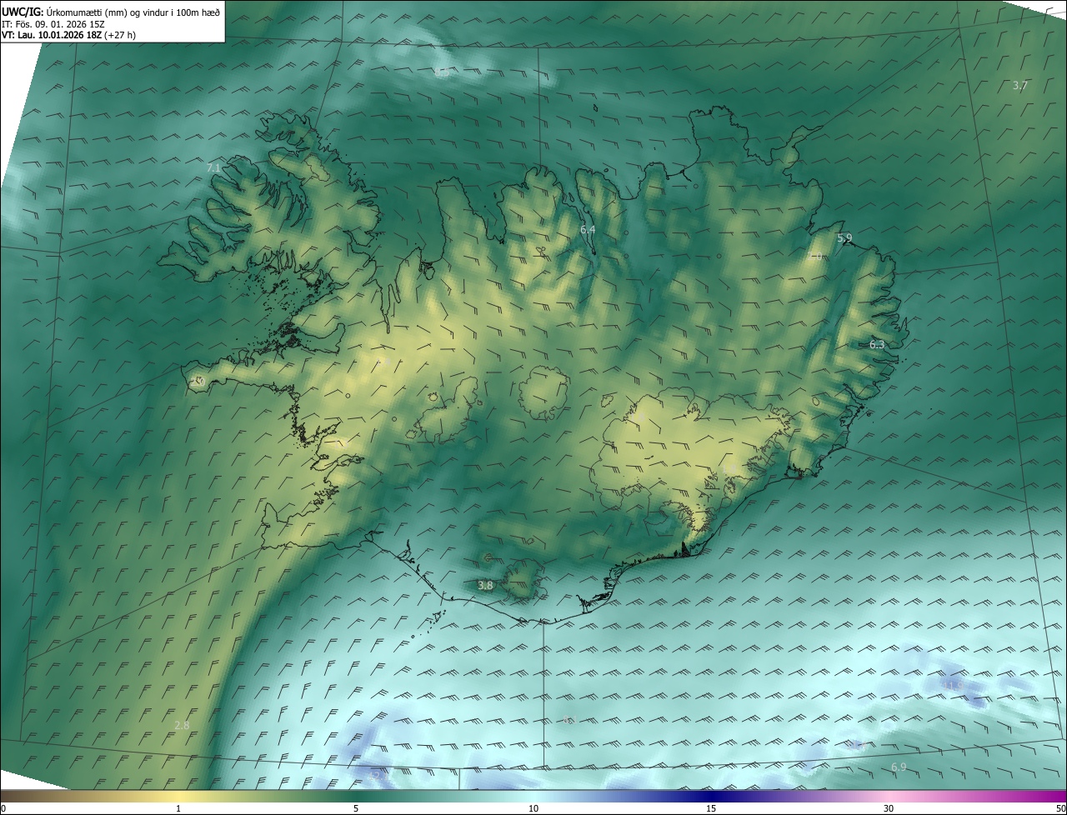Click the colorbar tick label 15
Image resolution: width=1067 pixels, height=815 pixels.
tap(711, 808)
